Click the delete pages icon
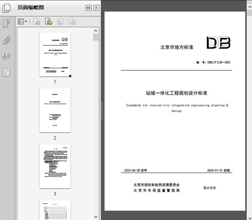Screen dimensions: 252x220 [37, 22]
